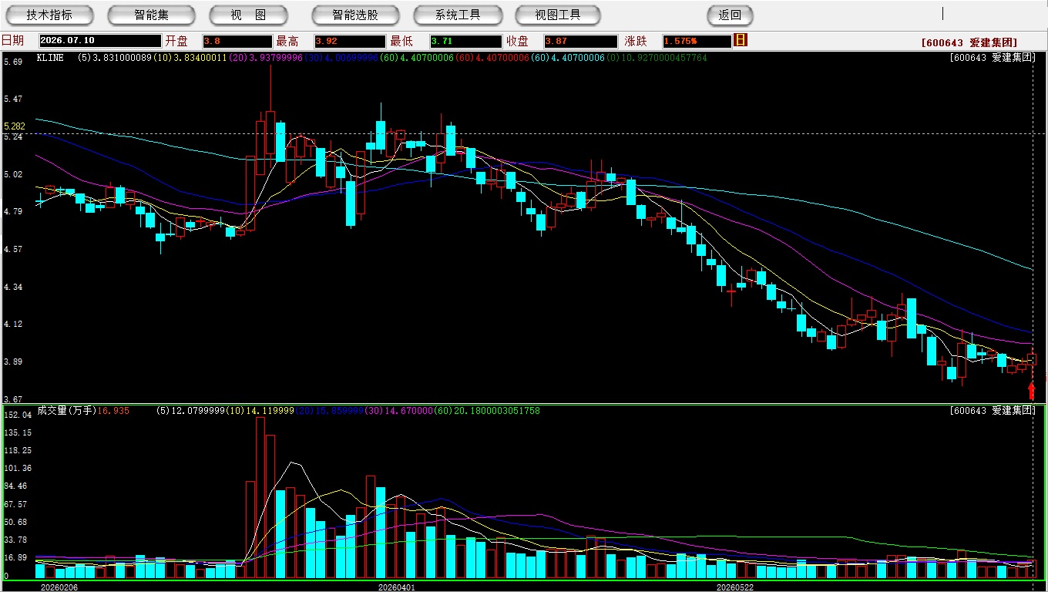Click the red arrow marker below the last candle

point(1032,391)
